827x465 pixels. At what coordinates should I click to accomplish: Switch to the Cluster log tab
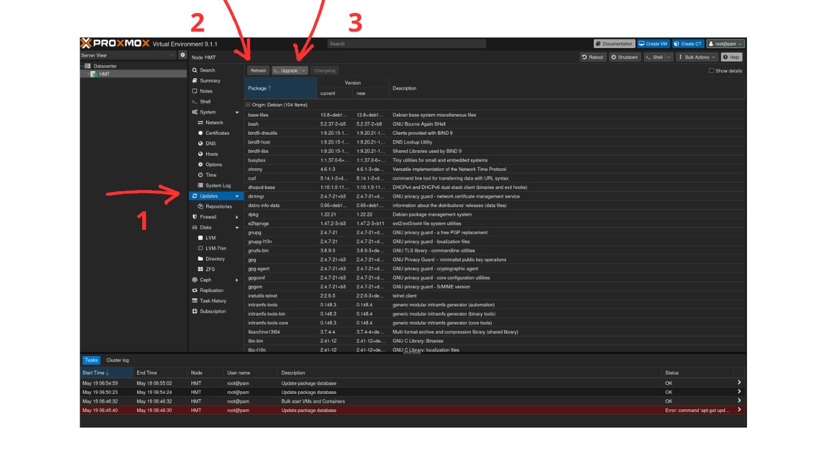click(x=118, y=360)
